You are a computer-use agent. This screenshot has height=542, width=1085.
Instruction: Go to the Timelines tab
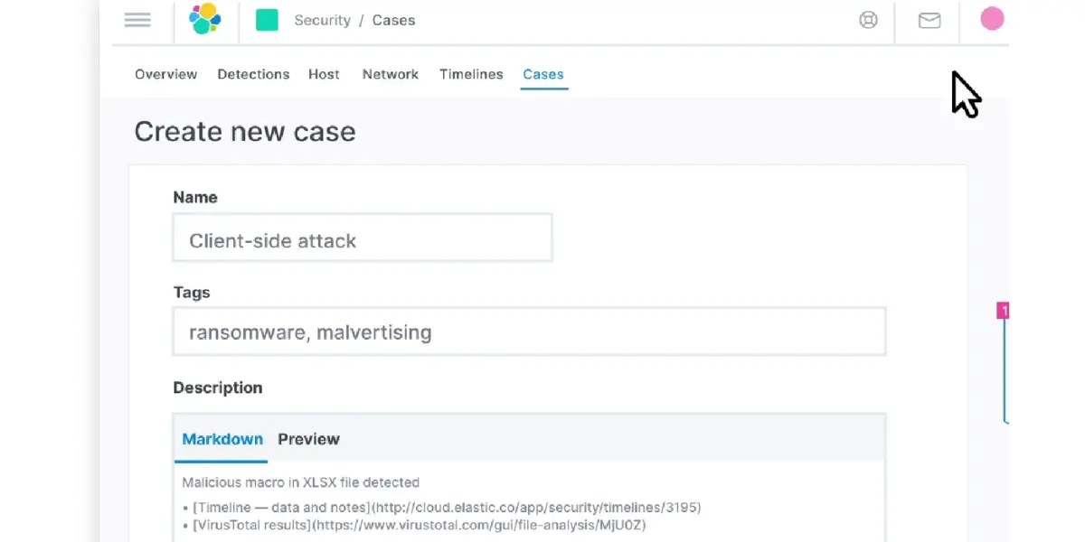[470, 74]
